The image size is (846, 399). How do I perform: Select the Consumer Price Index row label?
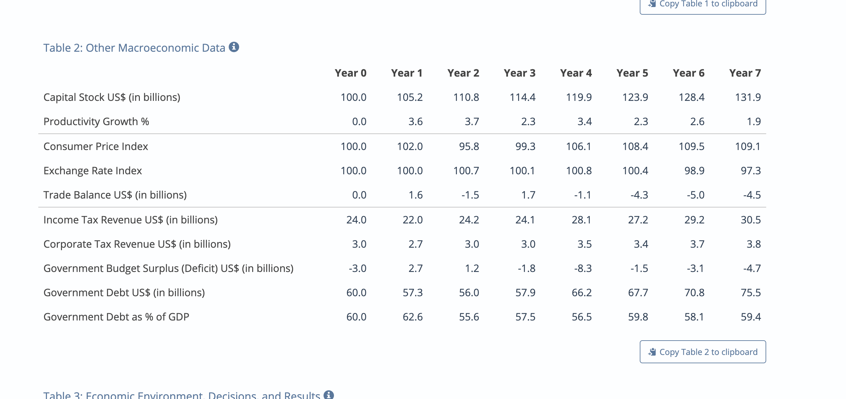(x=95, y=146)
